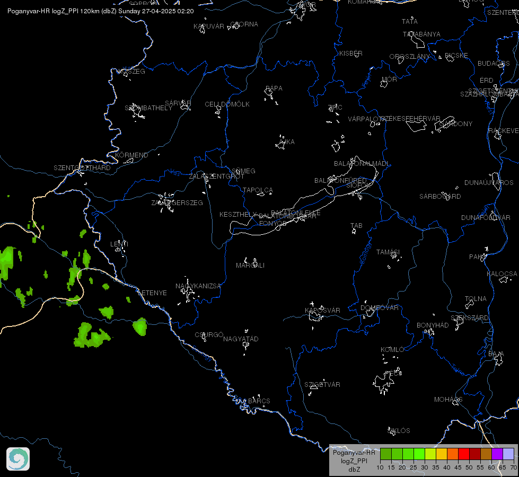Select the TATABÁNYA city label
This screenshot has width=519, height=477.
pyautogui.click(x=421, y=34)
